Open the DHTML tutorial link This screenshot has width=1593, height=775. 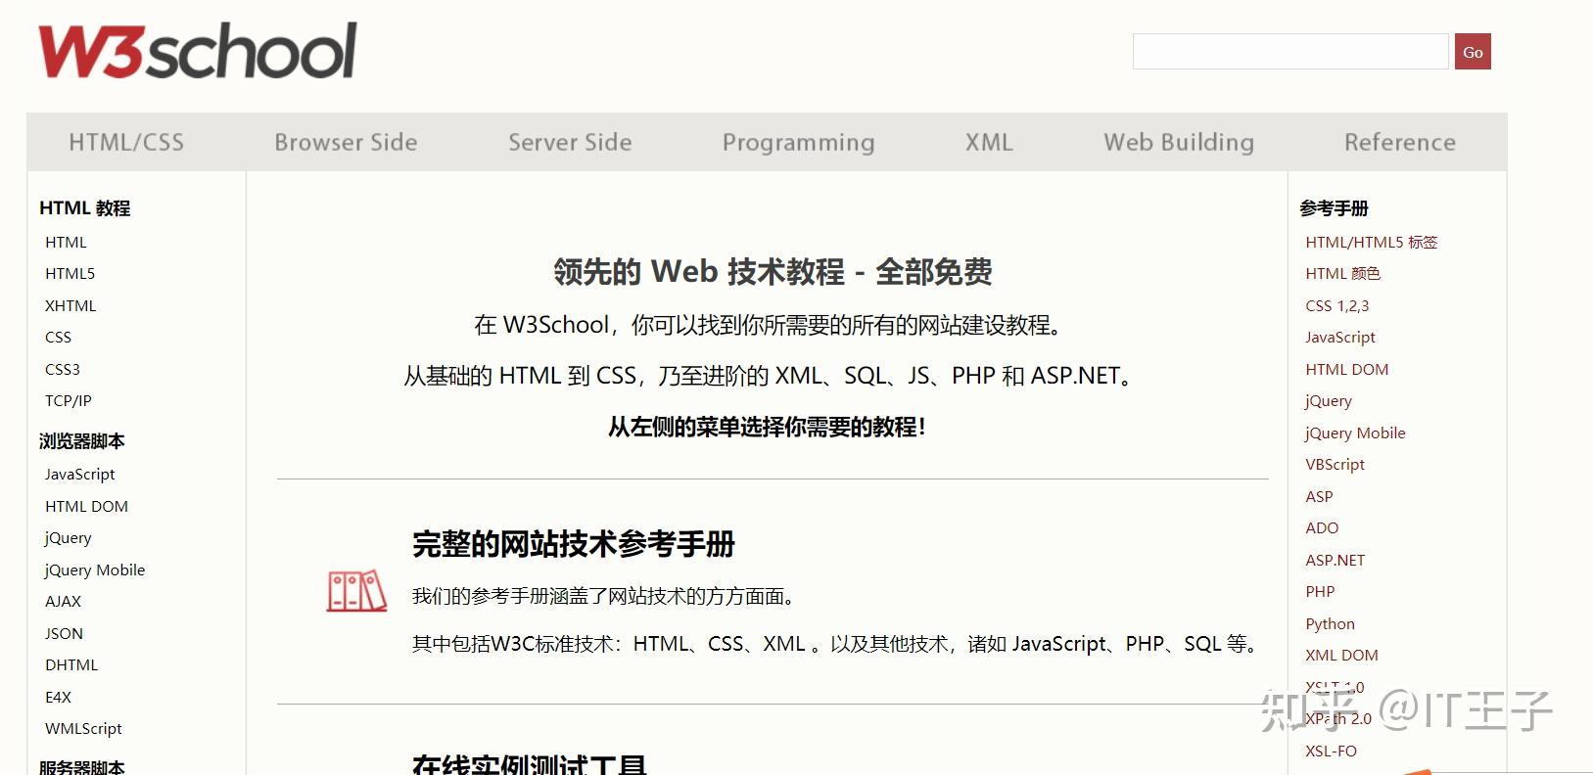[71, 665]
